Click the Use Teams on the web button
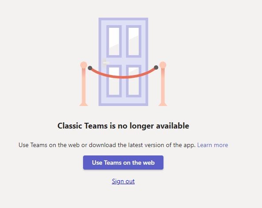 (123, 163)
